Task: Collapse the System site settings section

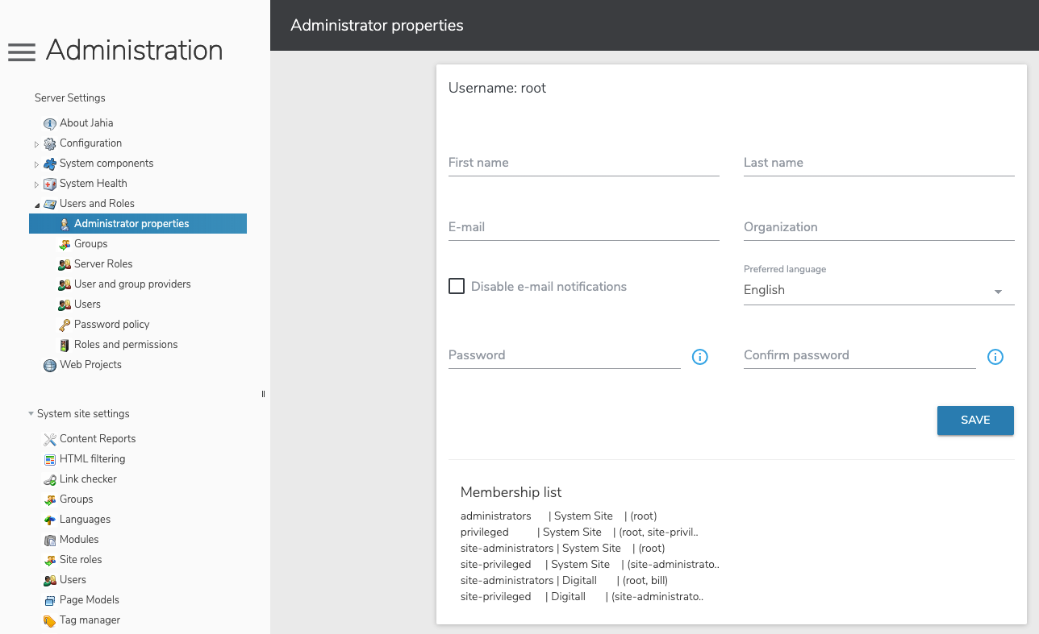Action: click(31, 414)
